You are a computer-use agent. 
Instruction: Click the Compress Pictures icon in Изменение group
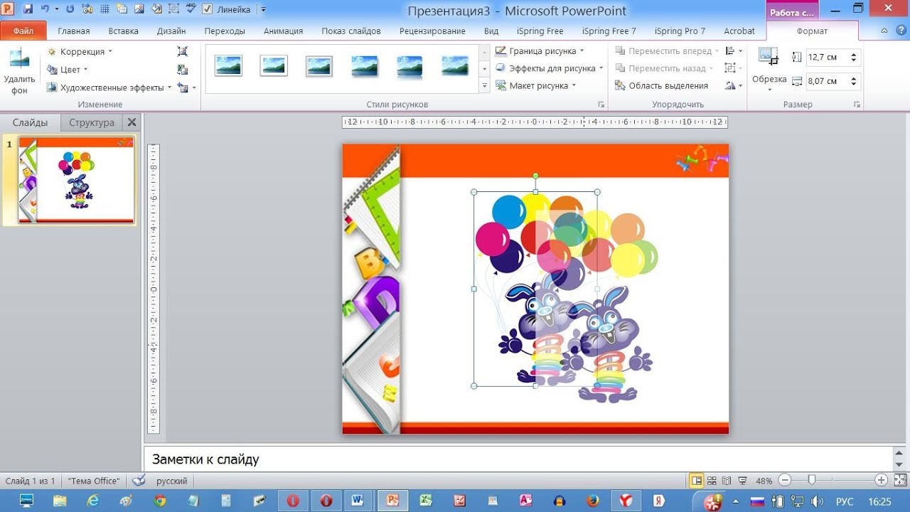(x=183, y=51)
